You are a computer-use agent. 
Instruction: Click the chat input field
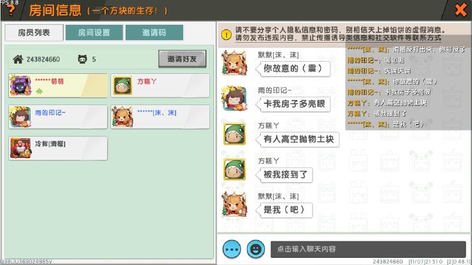[x=368, y=249]
